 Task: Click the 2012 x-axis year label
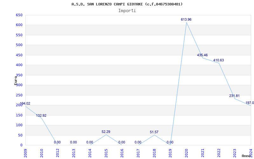coord(58,153)
